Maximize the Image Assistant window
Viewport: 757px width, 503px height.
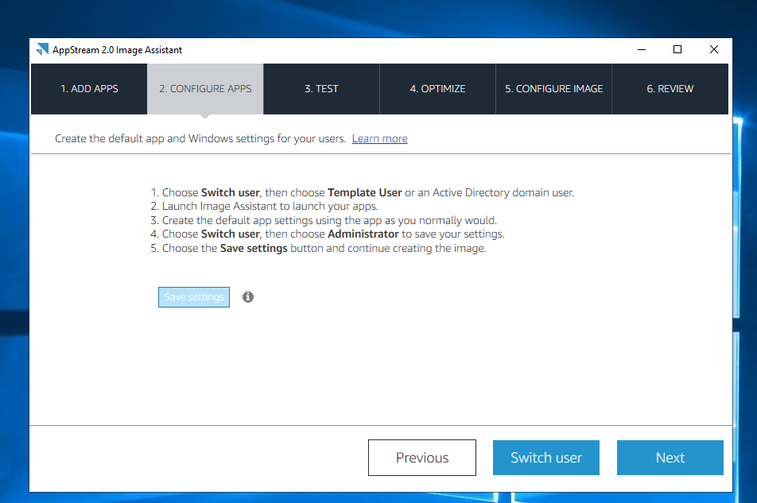pyautogui.click(x=677, y=50)
